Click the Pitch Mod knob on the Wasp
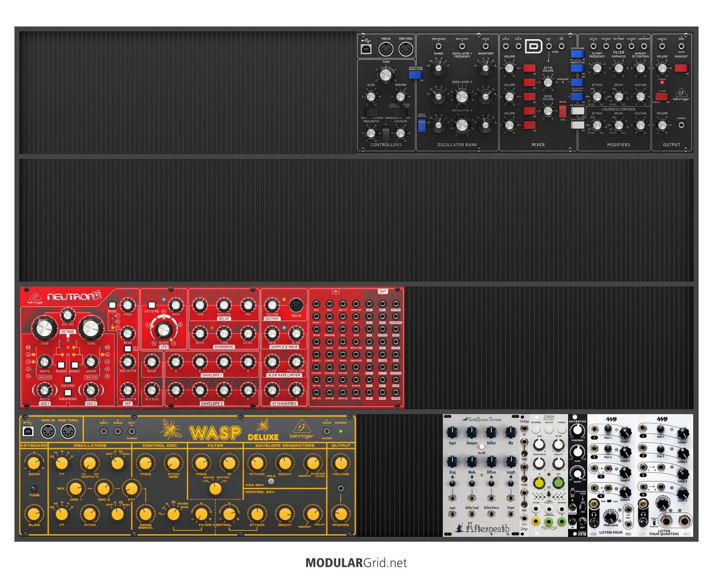713x573 pixels. [173, 463]
